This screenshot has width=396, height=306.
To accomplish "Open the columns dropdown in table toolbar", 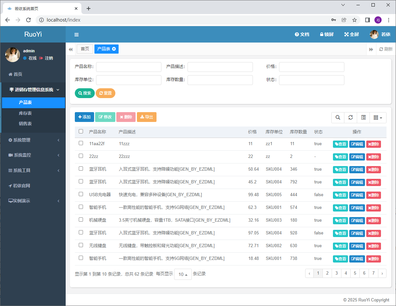I will coord(378,118).
